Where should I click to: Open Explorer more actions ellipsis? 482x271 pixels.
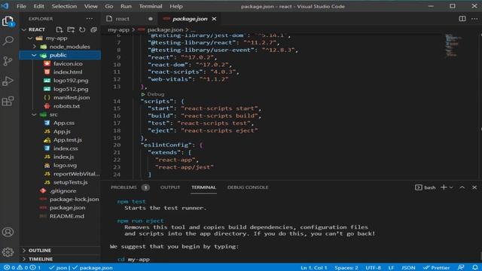90,19
